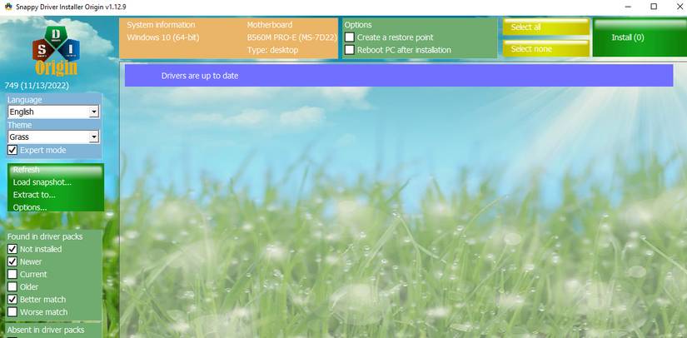Uncheck Newer filter

pos(12,261)
